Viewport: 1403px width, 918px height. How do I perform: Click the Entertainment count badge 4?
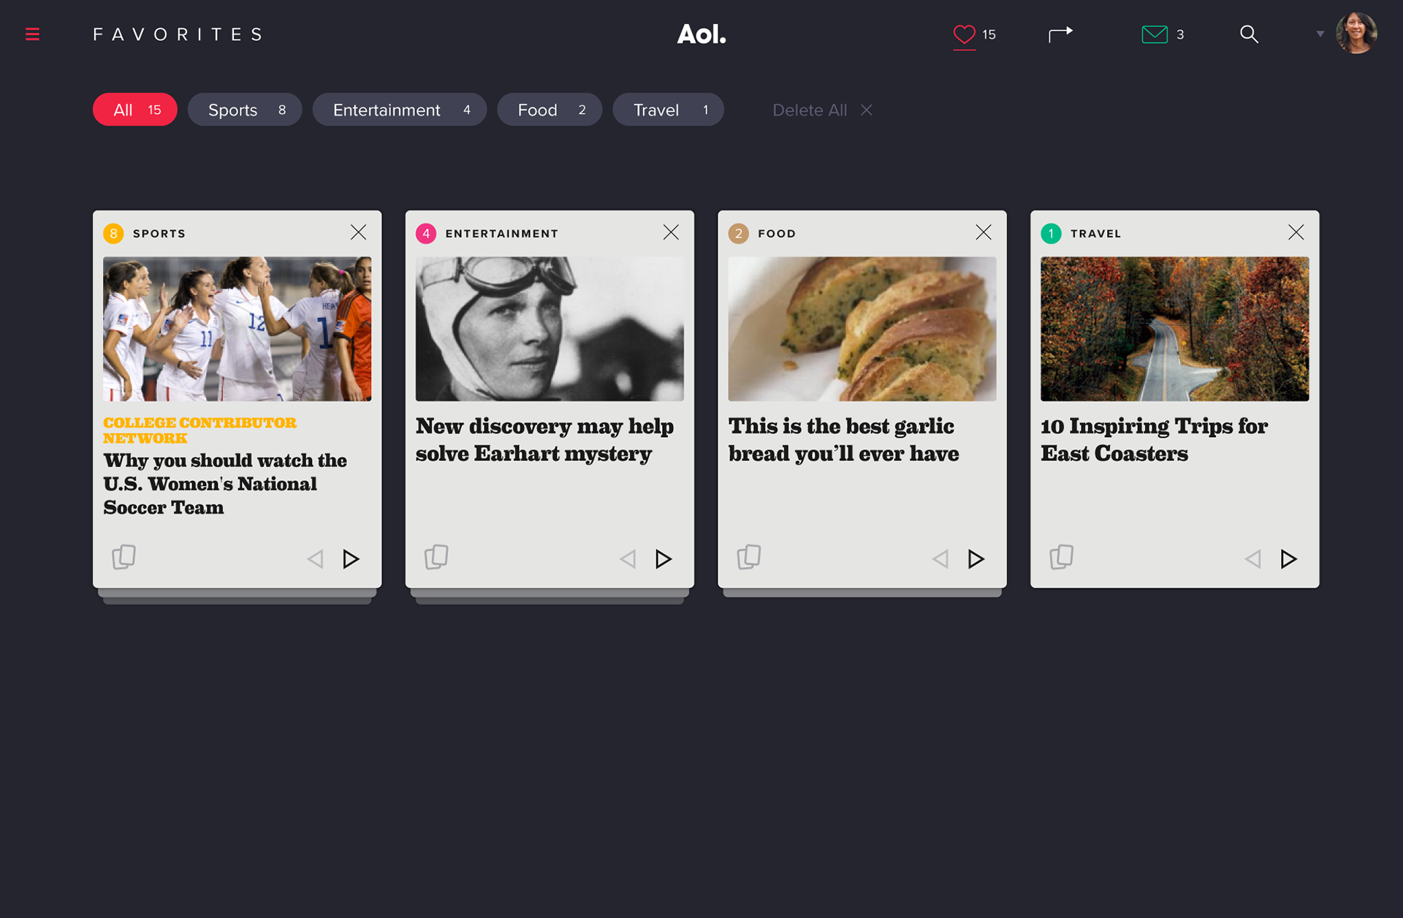426,234
